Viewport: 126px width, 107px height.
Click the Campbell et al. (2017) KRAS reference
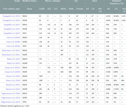point(12,25)
